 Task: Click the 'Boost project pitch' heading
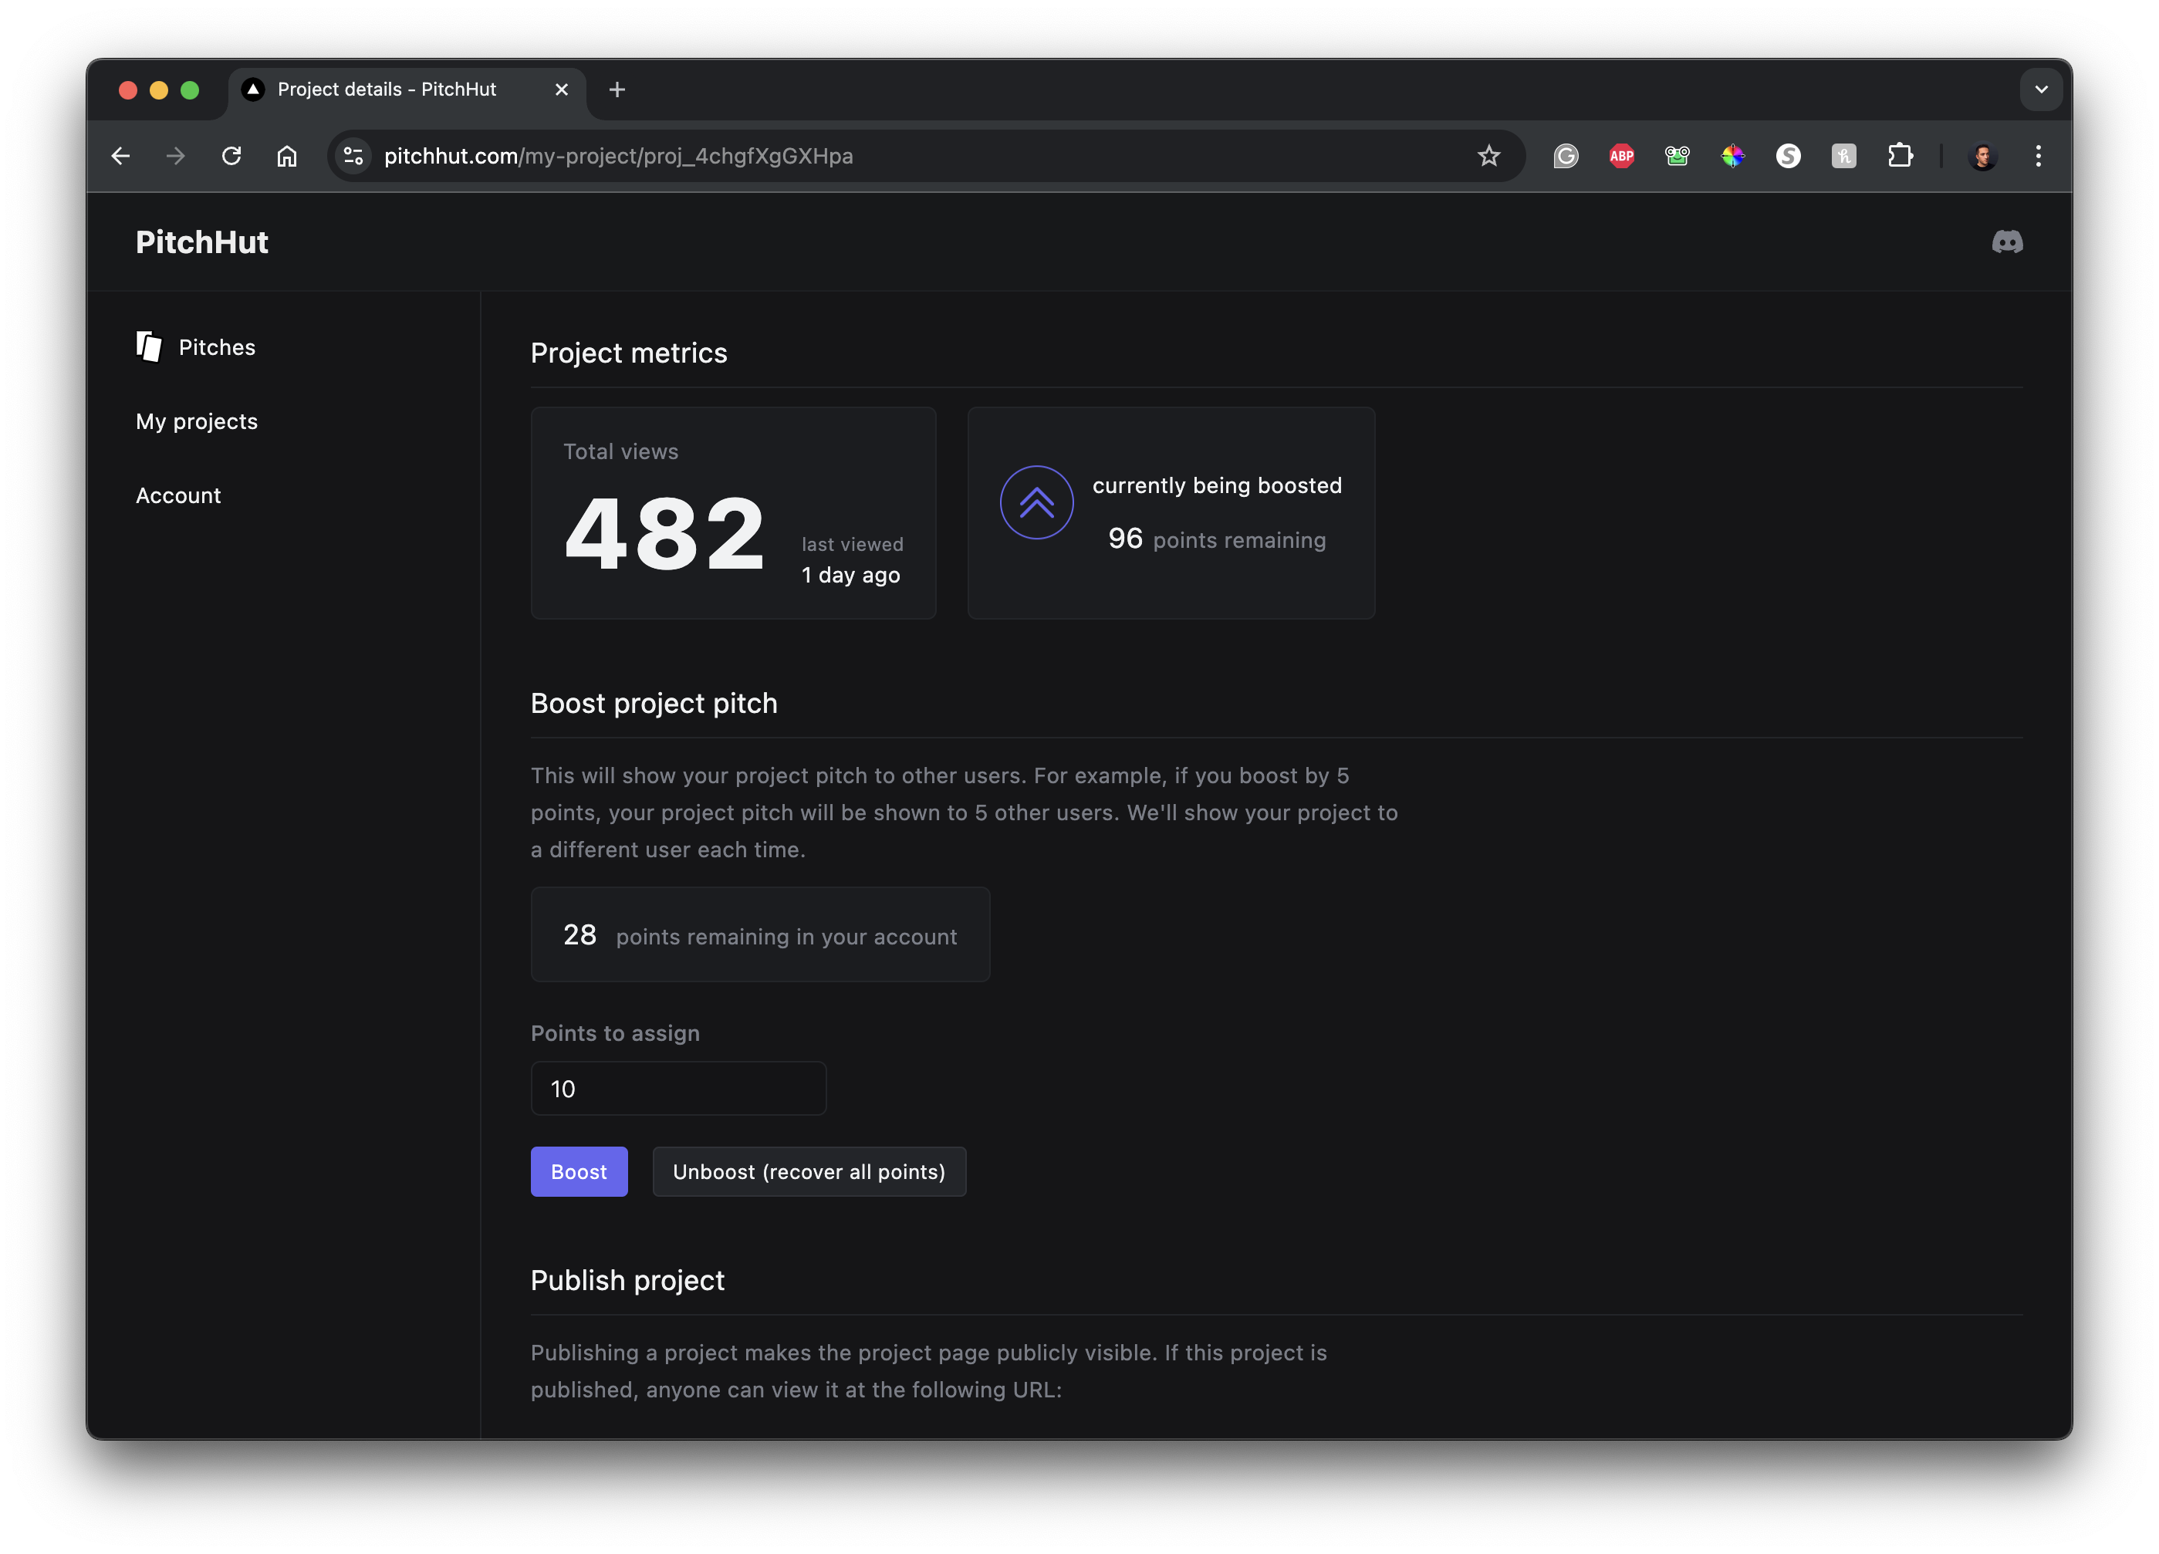654,703
